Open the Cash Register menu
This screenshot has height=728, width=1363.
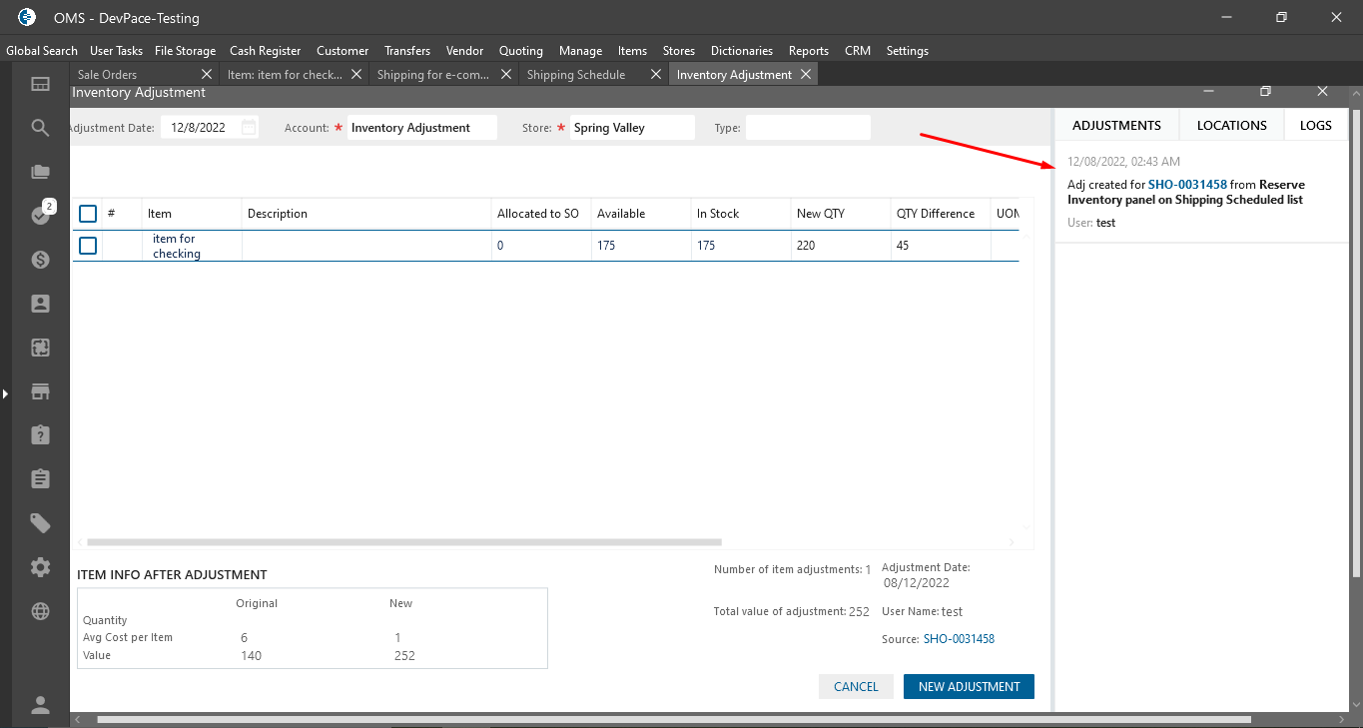tap(265, 51)
